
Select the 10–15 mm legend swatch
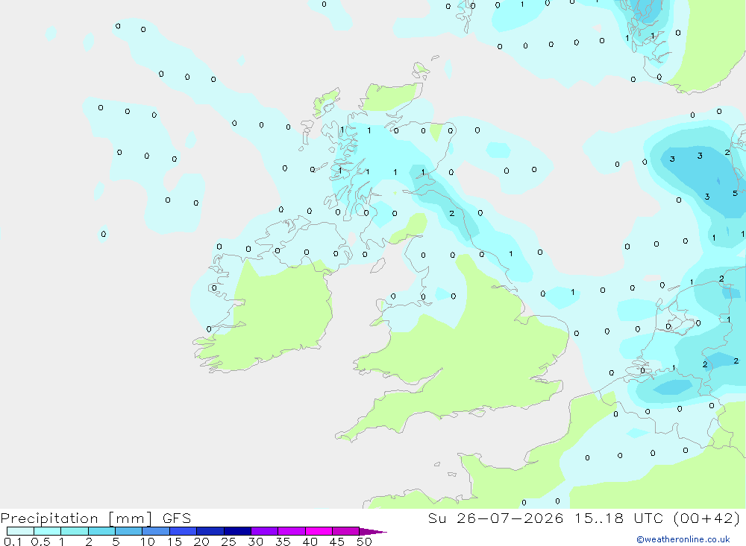[156, 531]
